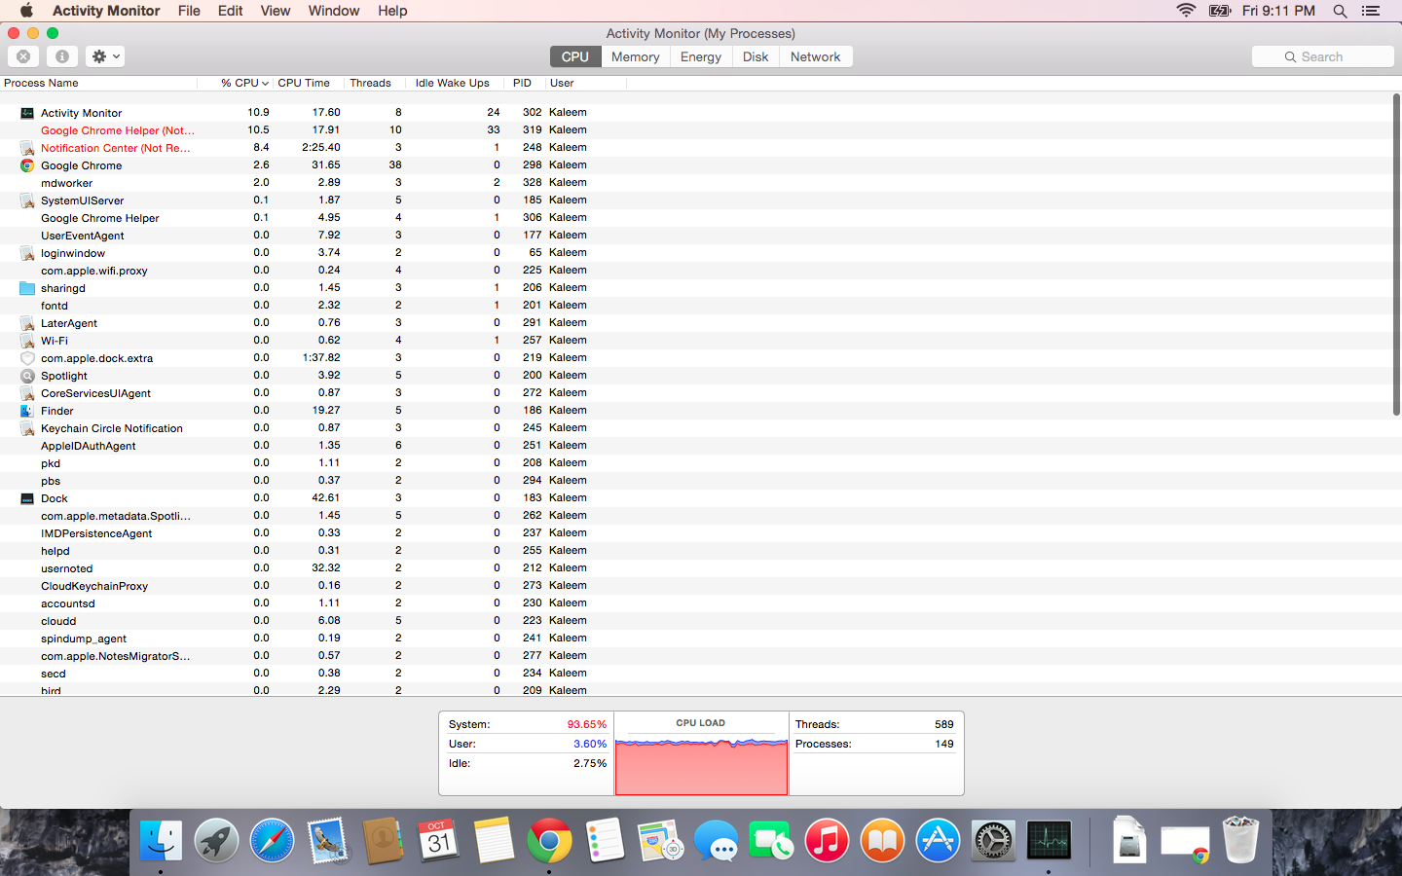Image resolution: width=1402 pixels, height=876 pixels.
Task: Open Spotlight search from the menu bar
Action: click(1340, 11)
